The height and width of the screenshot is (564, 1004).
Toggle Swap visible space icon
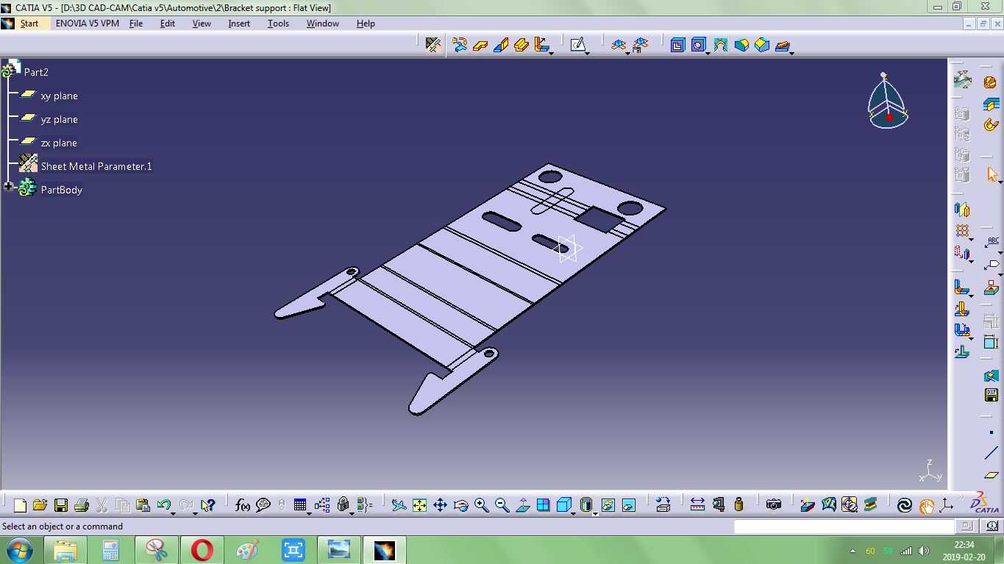click(628, 505)
